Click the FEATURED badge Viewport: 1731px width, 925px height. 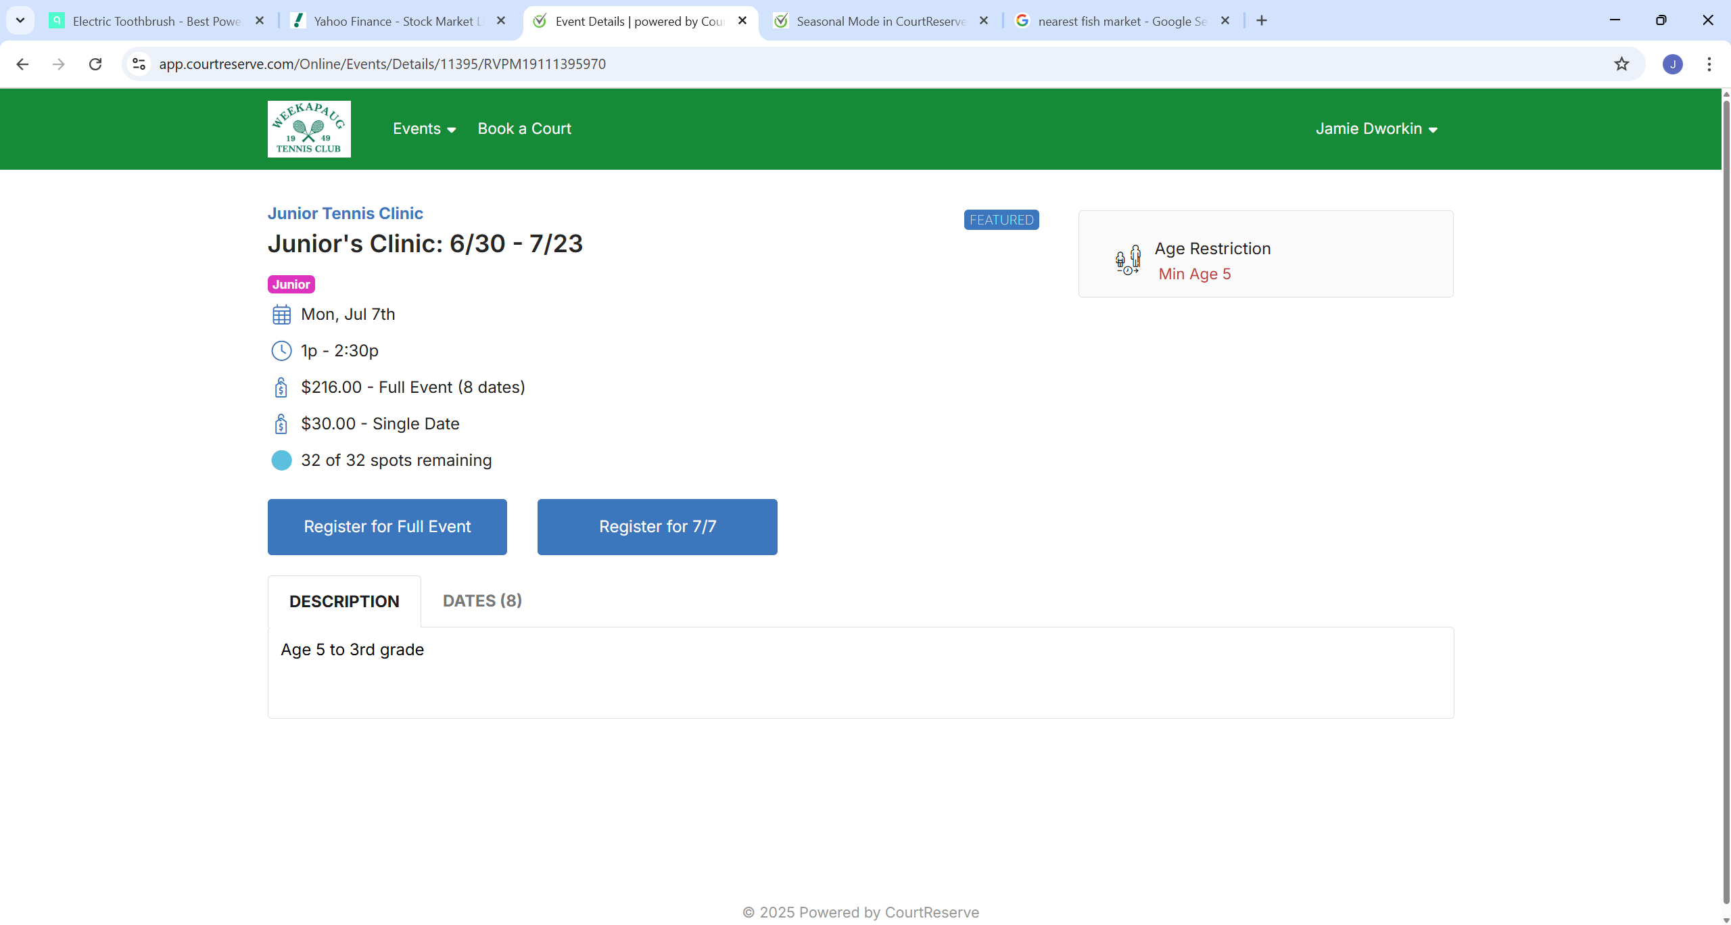point(1001,220)
